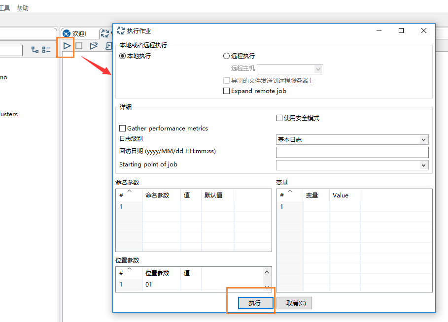Click the 执行 button to run the job
Image resolution: width=448 pixels, height=322 pixels.
coord(255,303)
